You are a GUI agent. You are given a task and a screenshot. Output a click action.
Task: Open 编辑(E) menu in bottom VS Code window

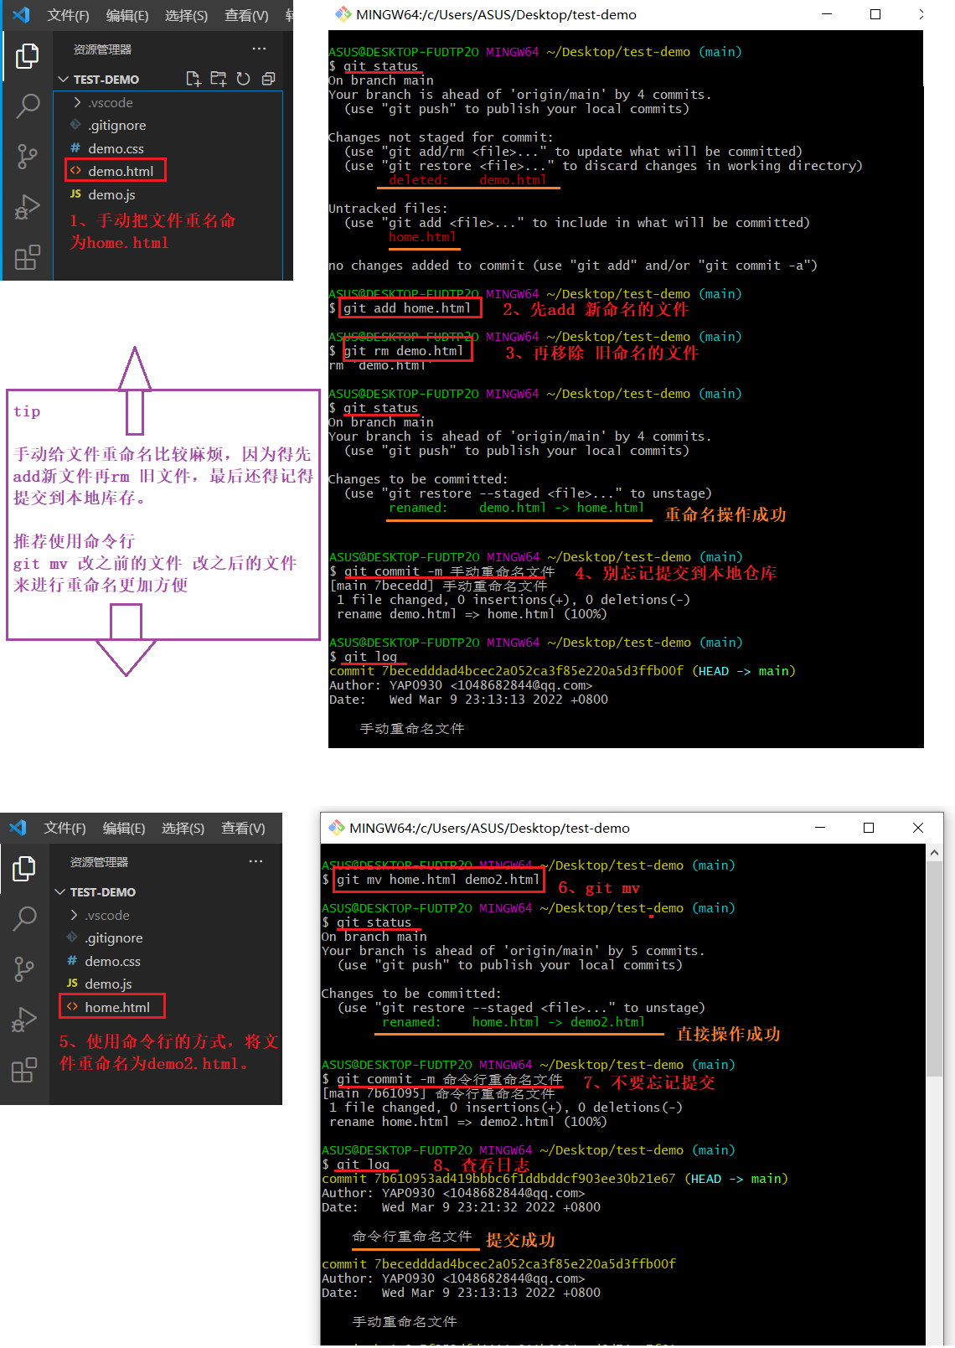coord(124,828)
